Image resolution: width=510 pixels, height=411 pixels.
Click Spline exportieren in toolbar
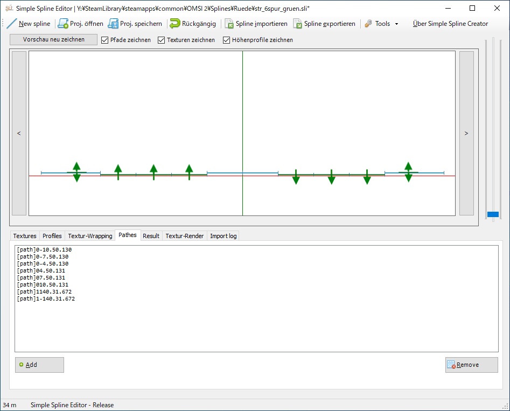point(324,24)
